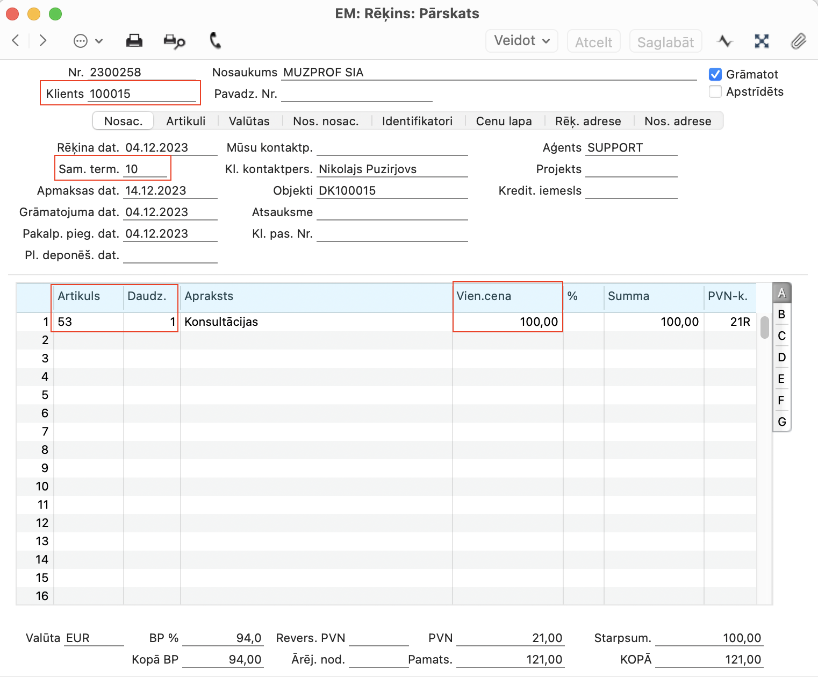
Task: Select column view B in the side strip
Action: 781,314
